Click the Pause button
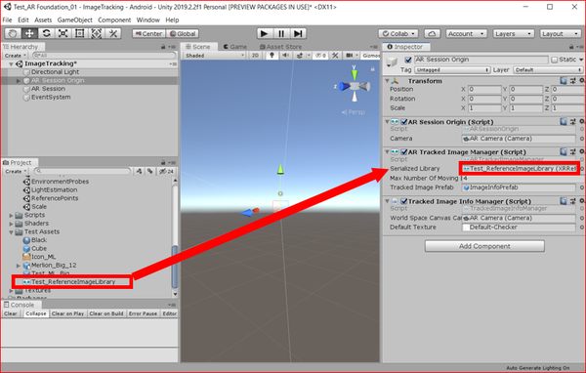 coord(281,33)
